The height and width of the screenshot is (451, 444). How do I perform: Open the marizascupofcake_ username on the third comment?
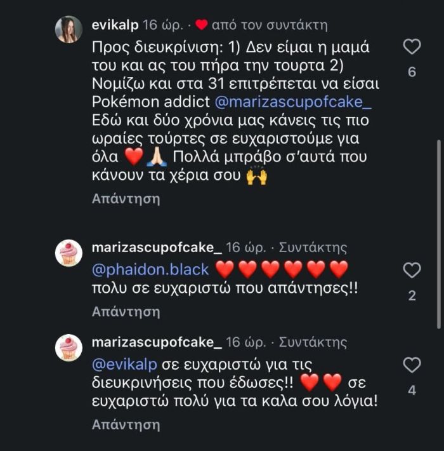(157, 342)
